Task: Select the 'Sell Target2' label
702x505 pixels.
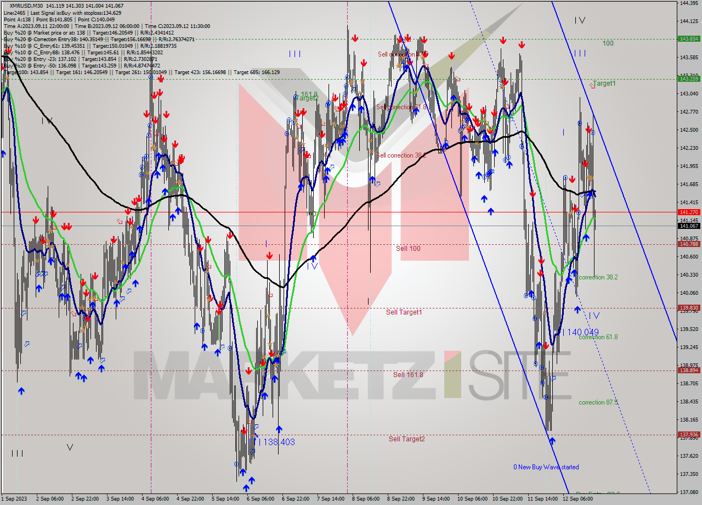Action: tap(406, 439)
